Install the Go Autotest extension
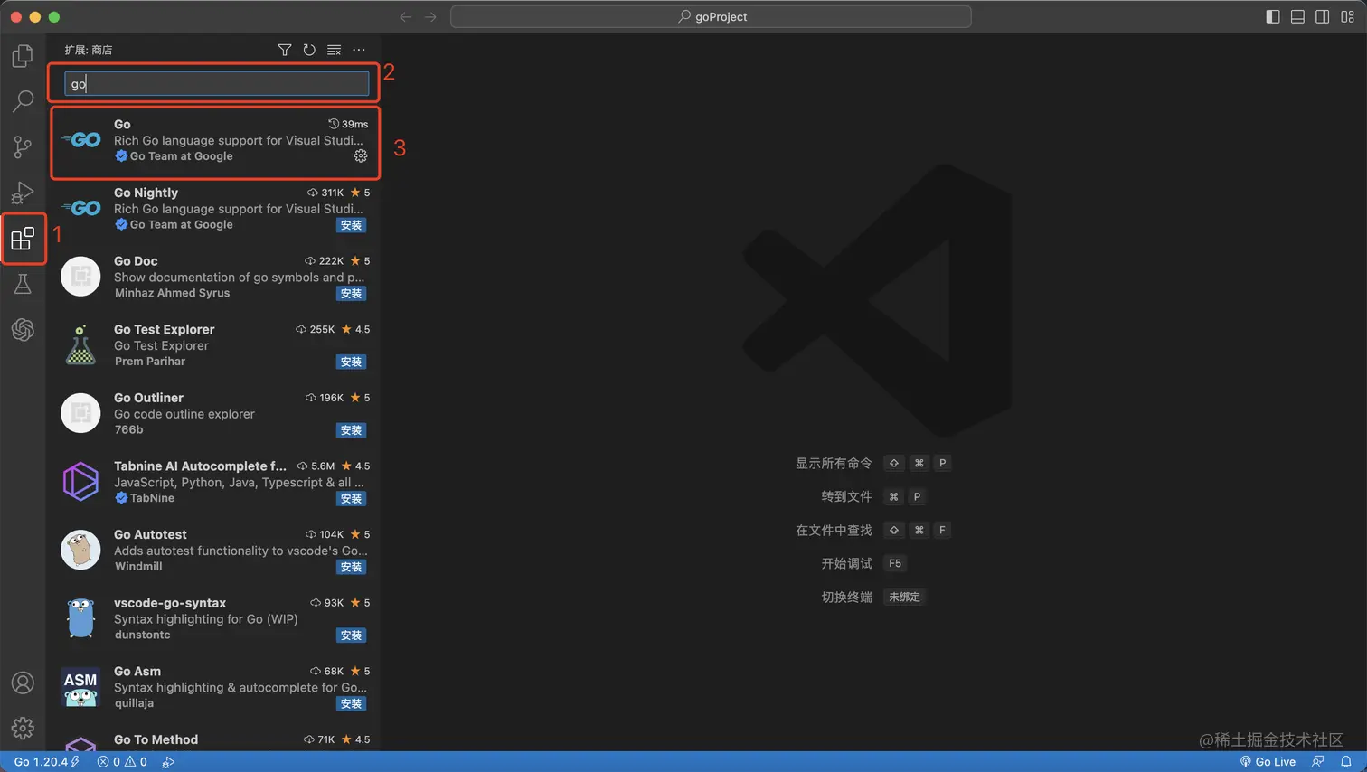 [x=351, y=568]
